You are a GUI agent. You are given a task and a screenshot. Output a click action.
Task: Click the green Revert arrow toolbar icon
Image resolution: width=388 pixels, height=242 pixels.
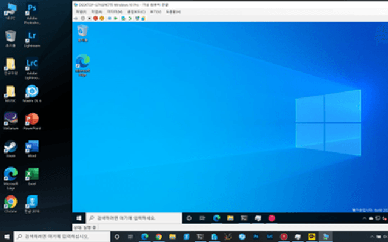tap(129, 18)
